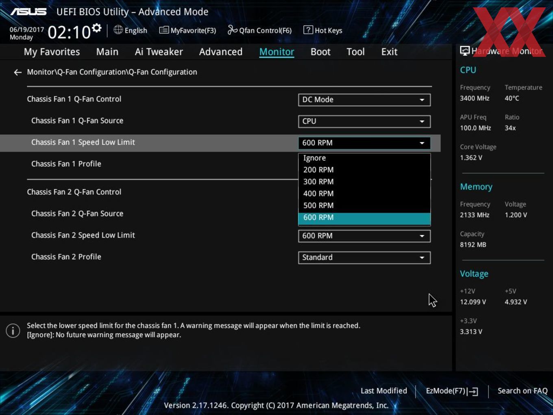Screen dimensions: 553x415
Task: Choose highlighted 600 RPM list option
Action: coord(364,218)
